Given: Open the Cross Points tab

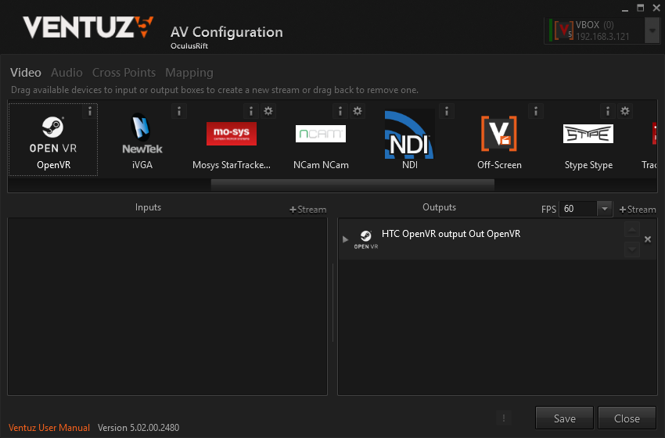Looking at the screenshot, I should point(124,73).
